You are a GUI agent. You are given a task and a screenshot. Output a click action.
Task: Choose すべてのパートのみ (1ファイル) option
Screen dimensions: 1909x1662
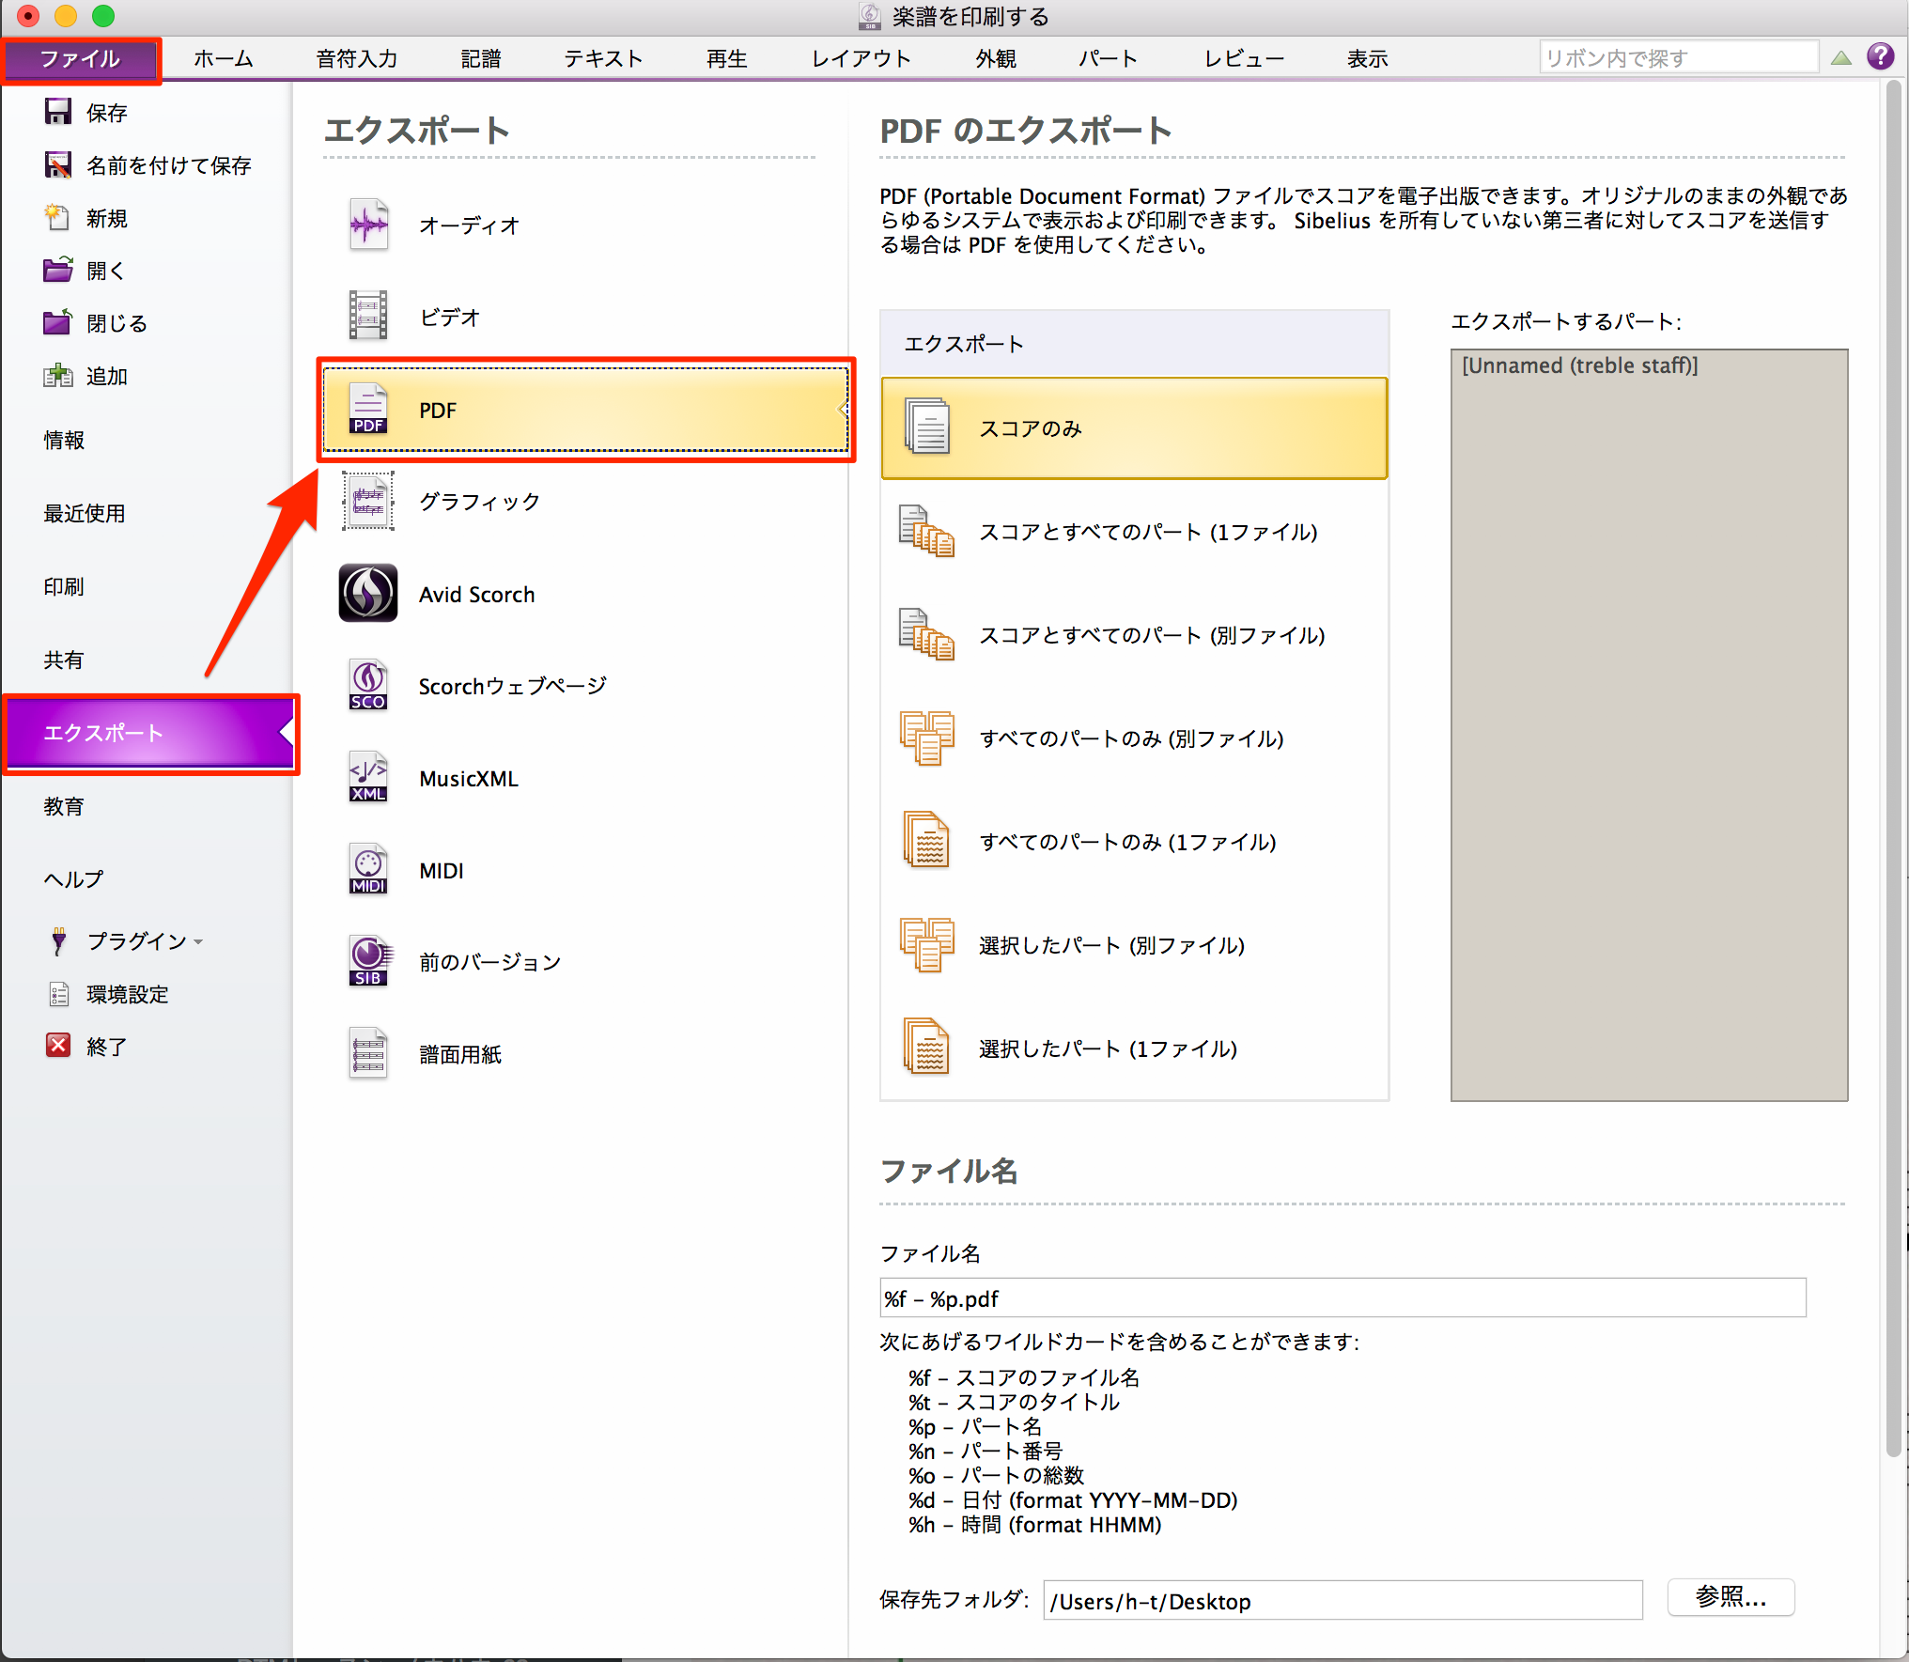pos(1135,842)
